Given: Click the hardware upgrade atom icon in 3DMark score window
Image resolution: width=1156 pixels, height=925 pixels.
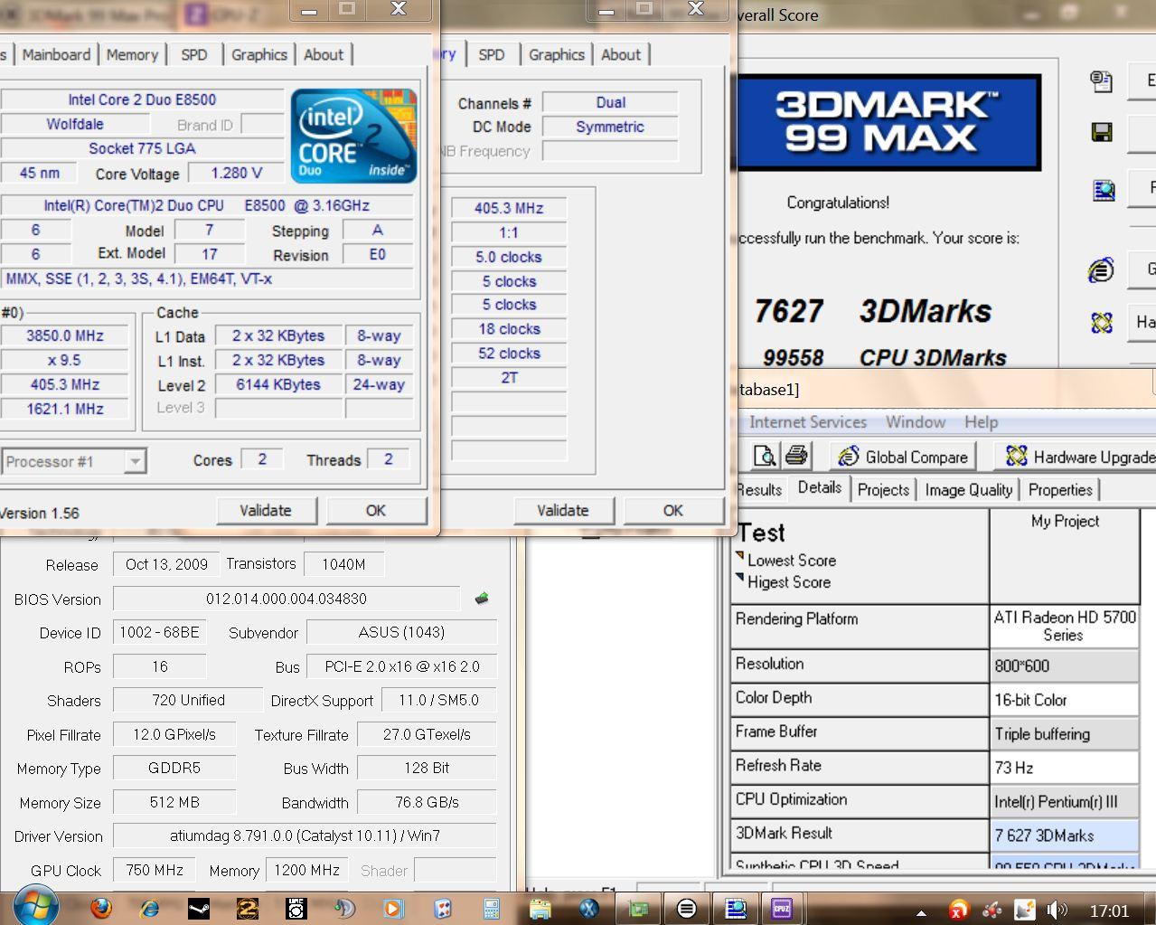Looking at the screenshot, I should [1101, 322].
